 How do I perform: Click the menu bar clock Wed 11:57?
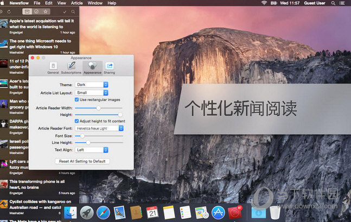pyautogui.click(x=290, y=3)
